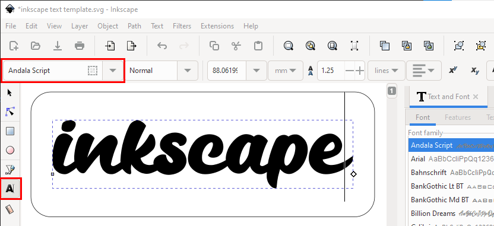Select the Node editing tool
The height and width of the screenshot is (226, 494).
point(11,112)
